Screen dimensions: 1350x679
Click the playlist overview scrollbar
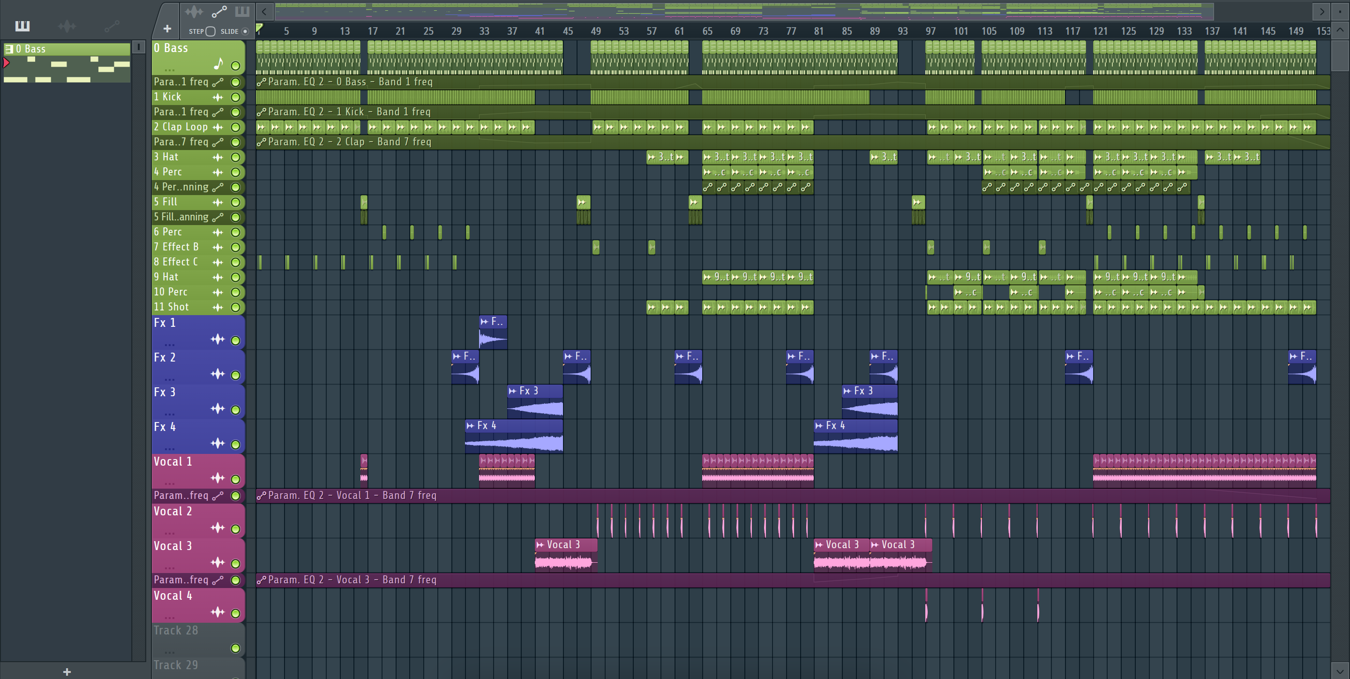[744, 11]
